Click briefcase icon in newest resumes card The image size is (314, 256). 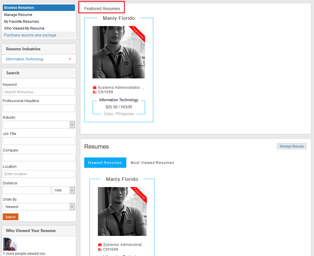pyautogui.click(x=100, y=245)
